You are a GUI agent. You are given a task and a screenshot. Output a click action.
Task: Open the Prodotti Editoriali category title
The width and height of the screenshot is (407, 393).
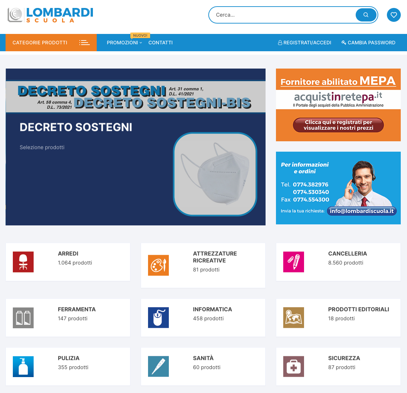tap(358, 309)
